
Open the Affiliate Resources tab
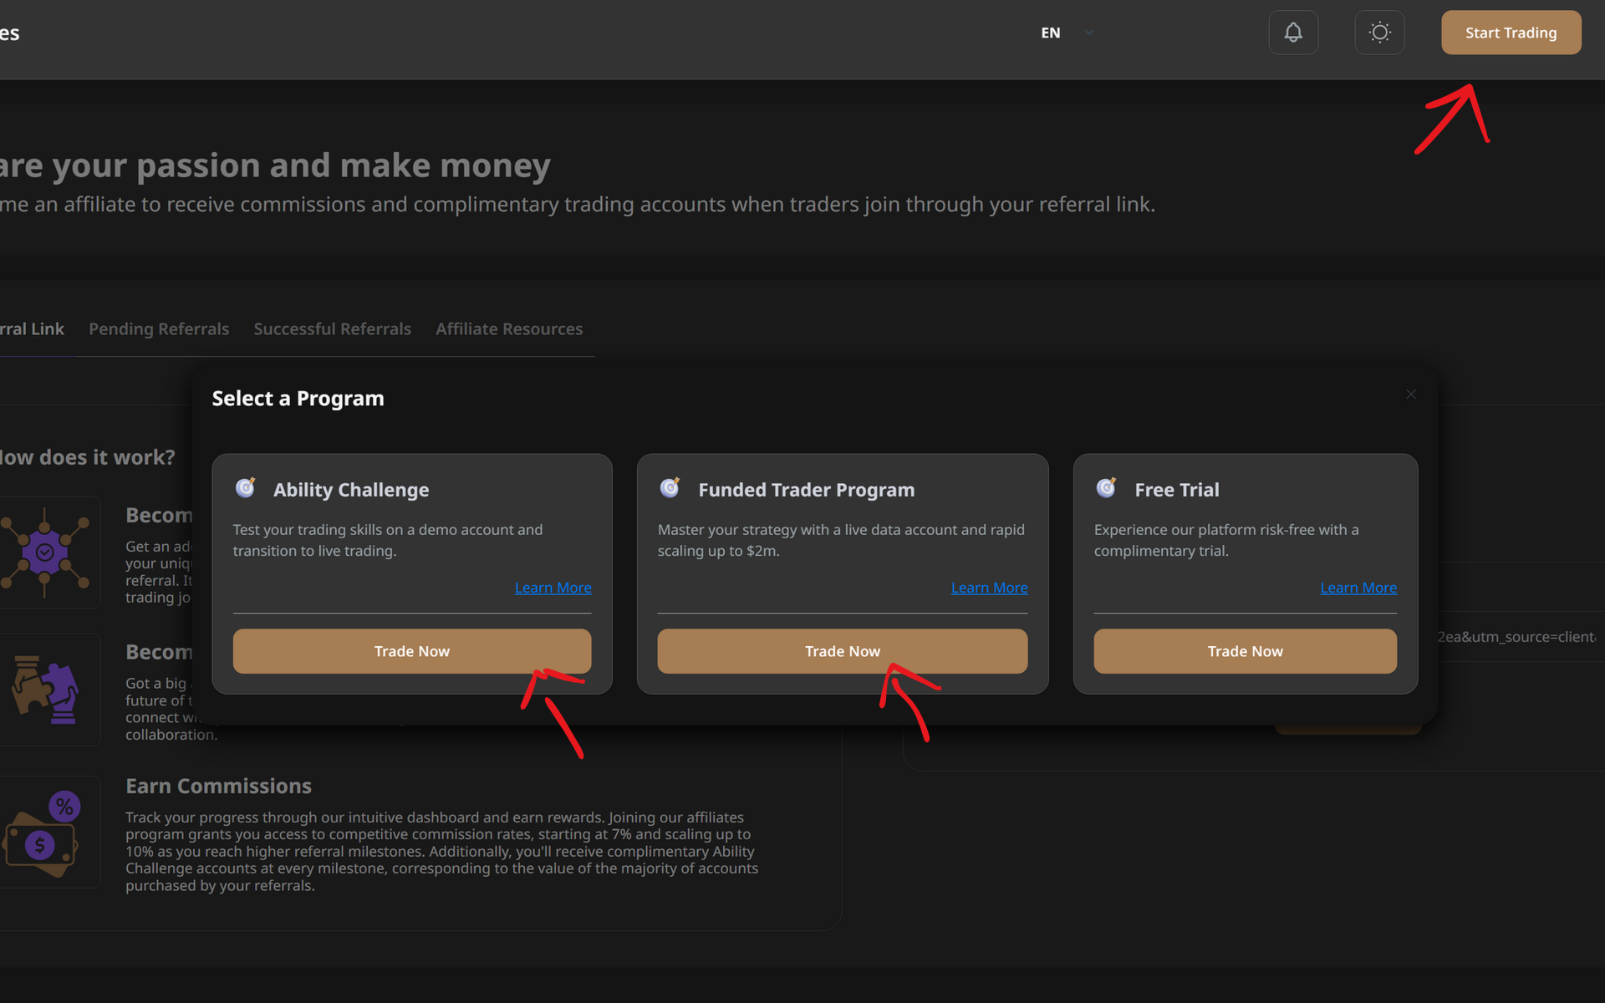[x=509, y=329]
